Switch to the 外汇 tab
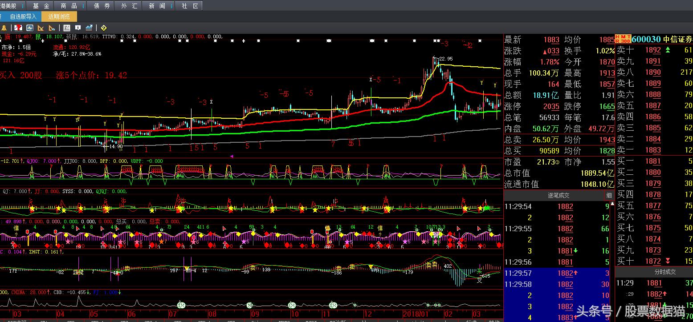The height and width of the screenshot is (322, 693). point(129,6)
